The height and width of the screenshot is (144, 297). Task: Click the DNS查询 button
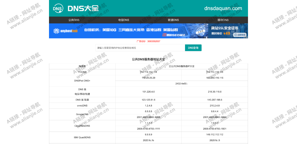[193, 48]
